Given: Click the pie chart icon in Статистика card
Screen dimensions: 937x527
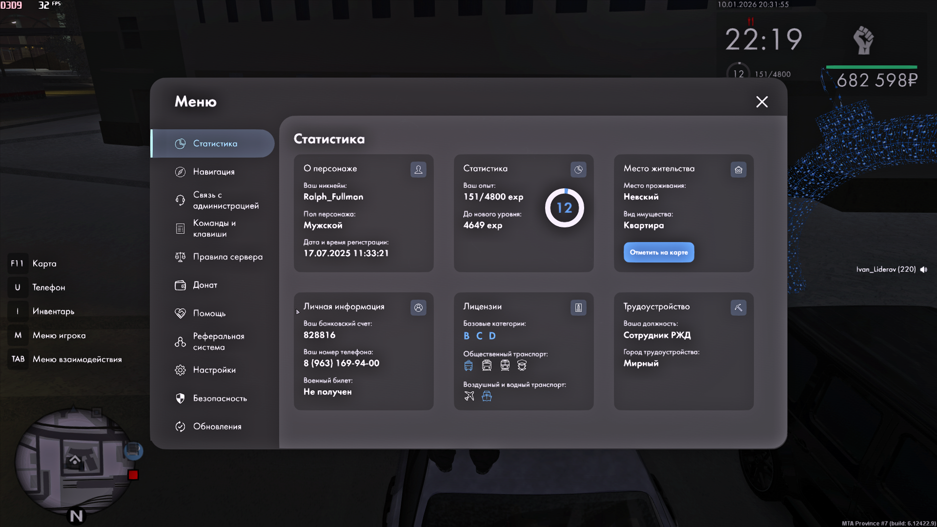Looking at the screenshot, I should (578, 169).
